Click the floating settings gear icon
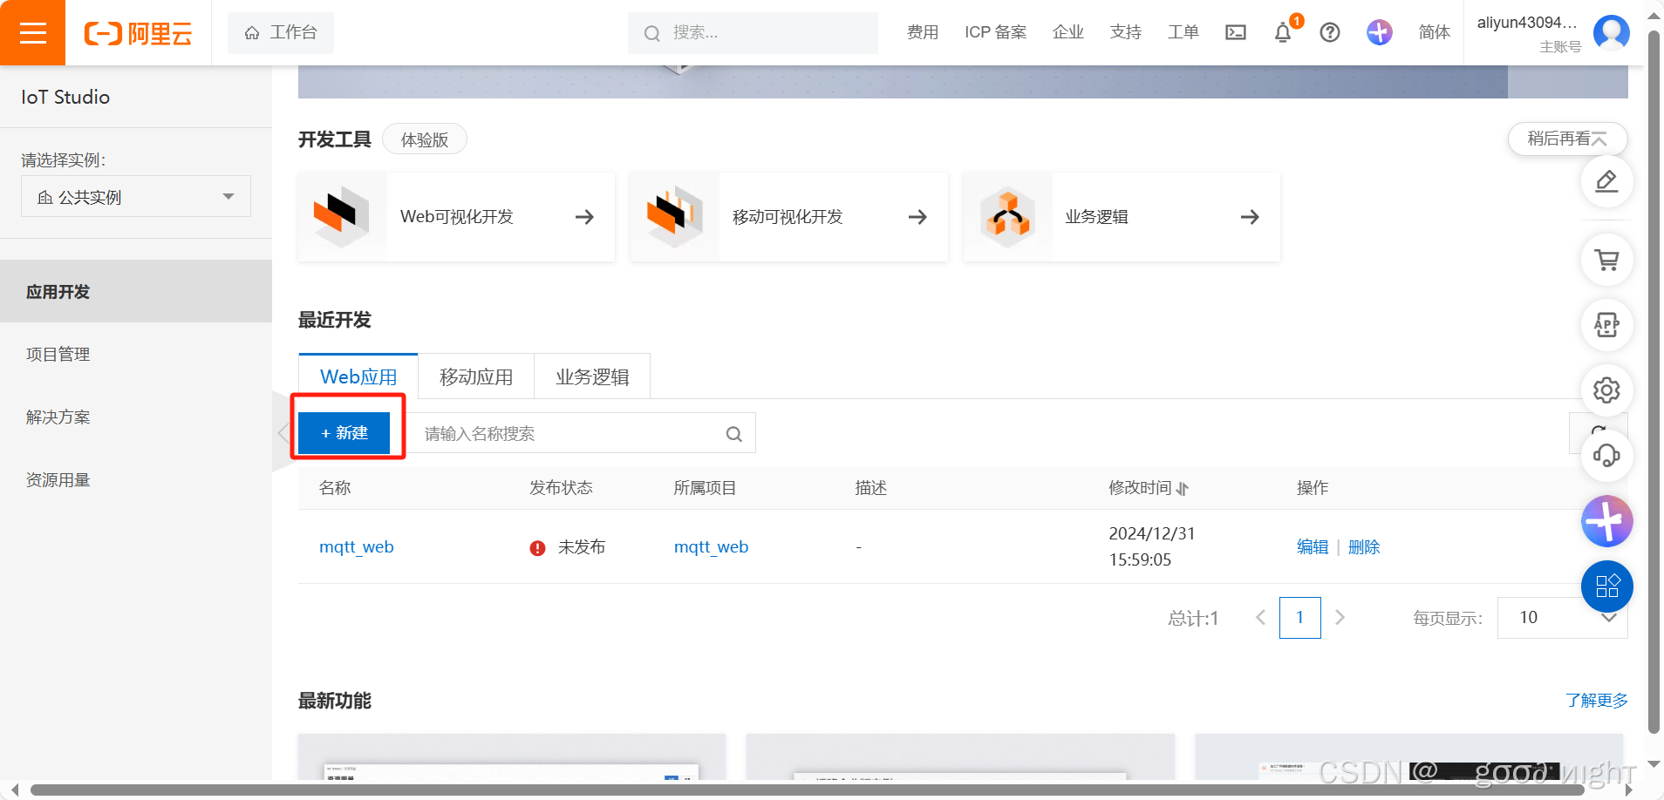The image size is (1664, 800). pos(1606,390)
